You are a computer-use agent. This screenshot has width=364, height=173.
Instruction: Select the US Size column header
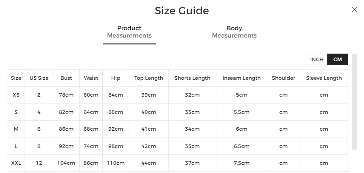point(39,78)
